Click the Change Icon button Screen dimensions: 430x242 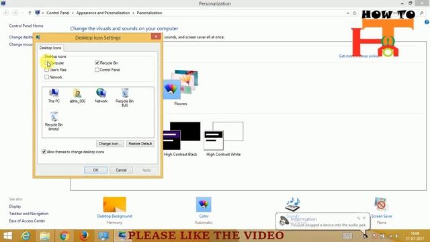(x=110, y=143)
